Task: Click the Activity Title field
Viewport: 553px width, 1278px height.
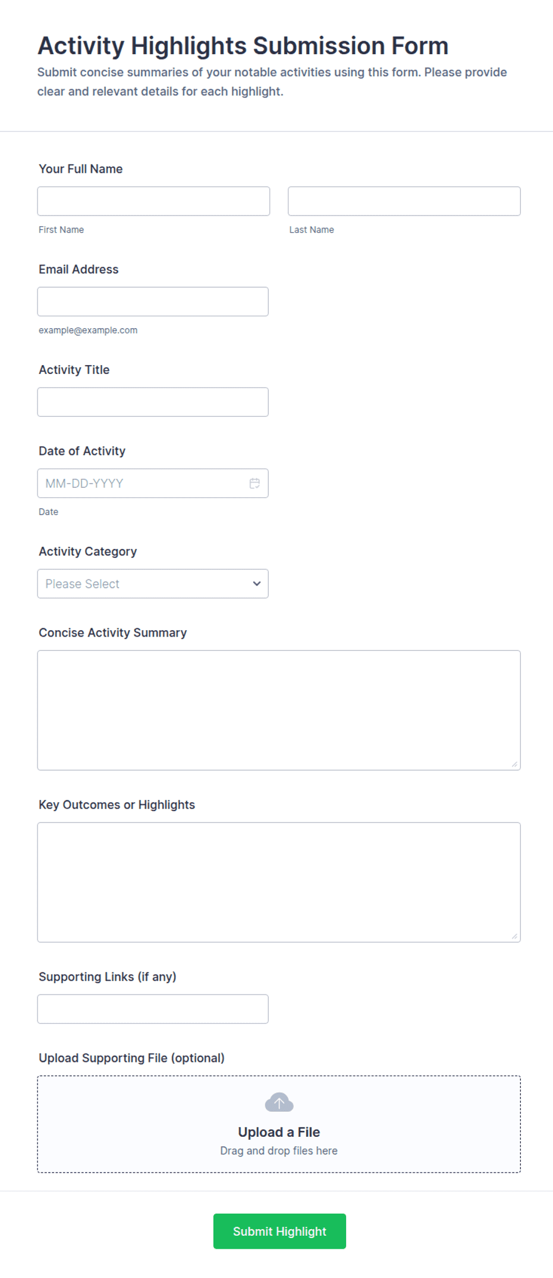Action: (153, 402)
